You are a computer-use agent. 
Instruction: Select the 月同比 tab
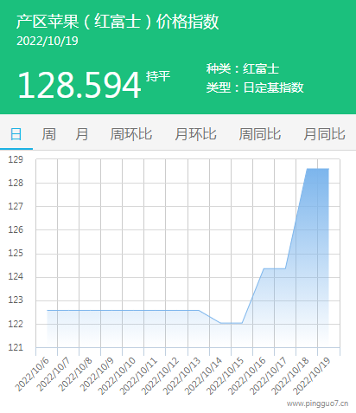click(x=324, y=134)
